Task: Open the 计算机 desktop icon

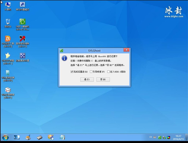Action: (x=8, y=6)
